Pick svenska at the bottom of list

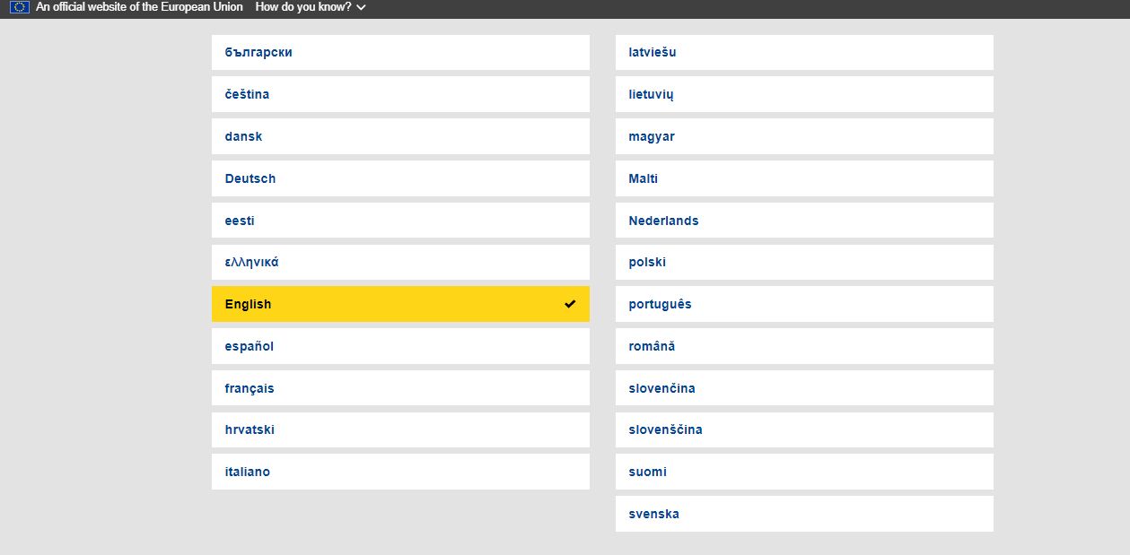(803, 514)
